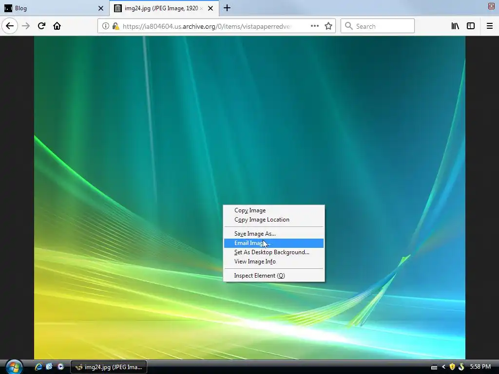Open the Firefox home page
The height and width of the screenshot is (374, 499).
click(x=57, y=26)
